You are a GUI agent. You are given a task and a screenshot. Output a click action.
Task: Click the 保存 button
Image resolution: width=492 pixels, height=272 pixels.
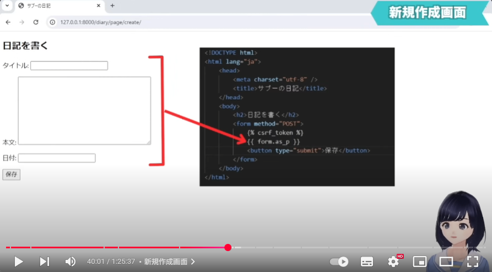pos(12,175)
